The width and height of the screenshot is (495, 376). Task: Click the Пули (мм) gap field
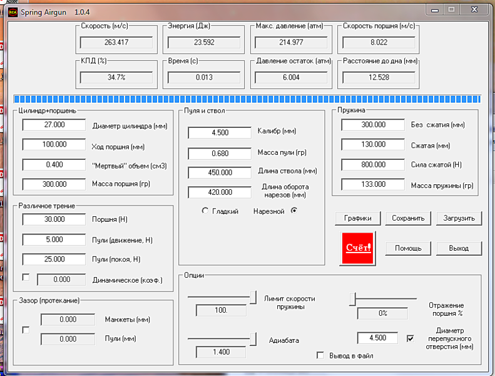pyautogui.click(x=68, y=339)
